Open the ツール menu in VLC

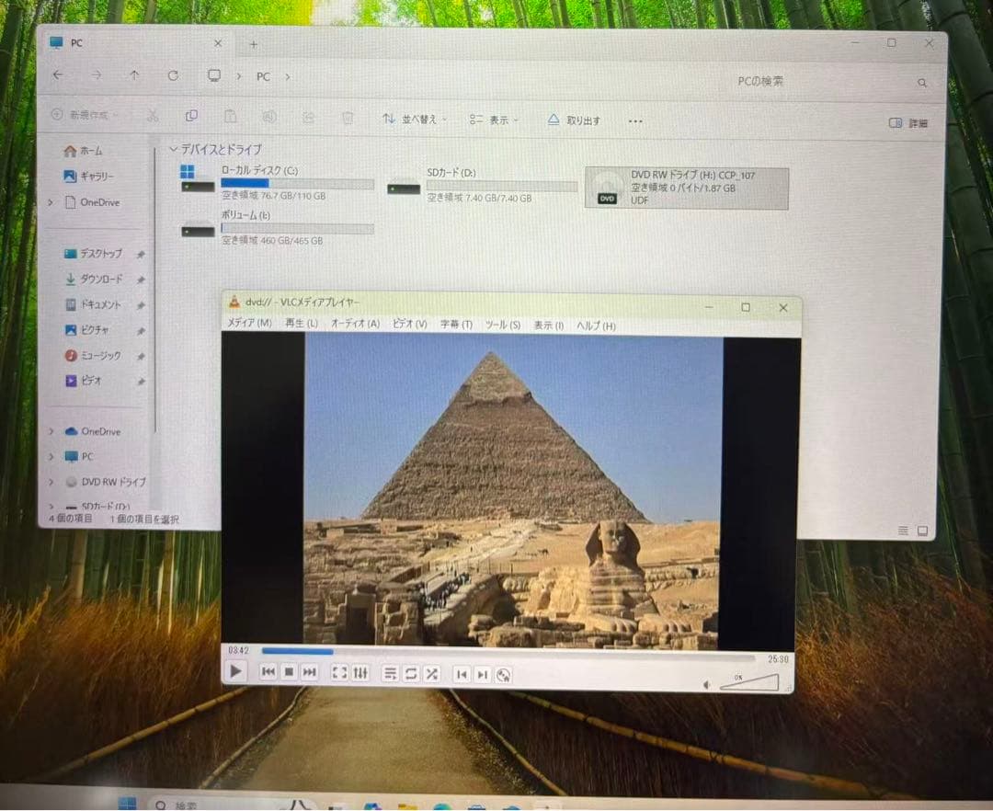[500, 325]
